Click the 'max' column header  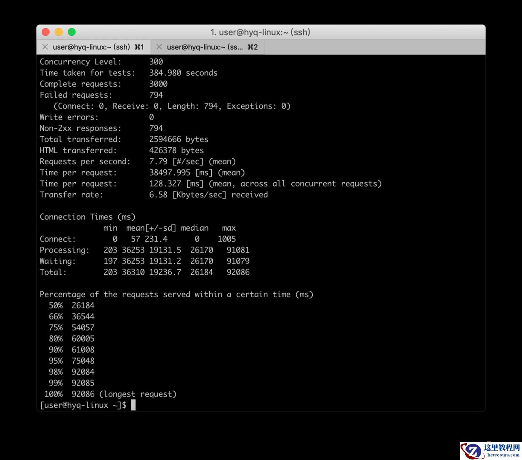click(229, 228)
